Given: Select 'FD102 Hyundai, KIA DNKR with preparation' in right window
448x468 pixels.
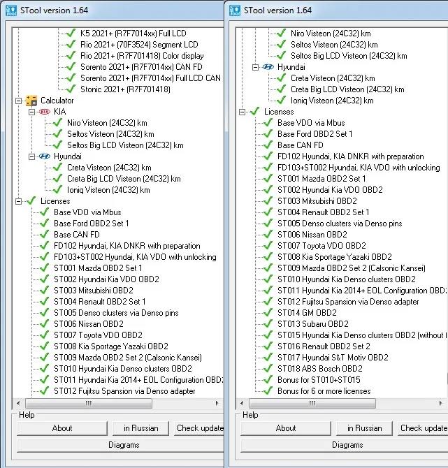Looking at the screenshot, I should tap(351, 156).
